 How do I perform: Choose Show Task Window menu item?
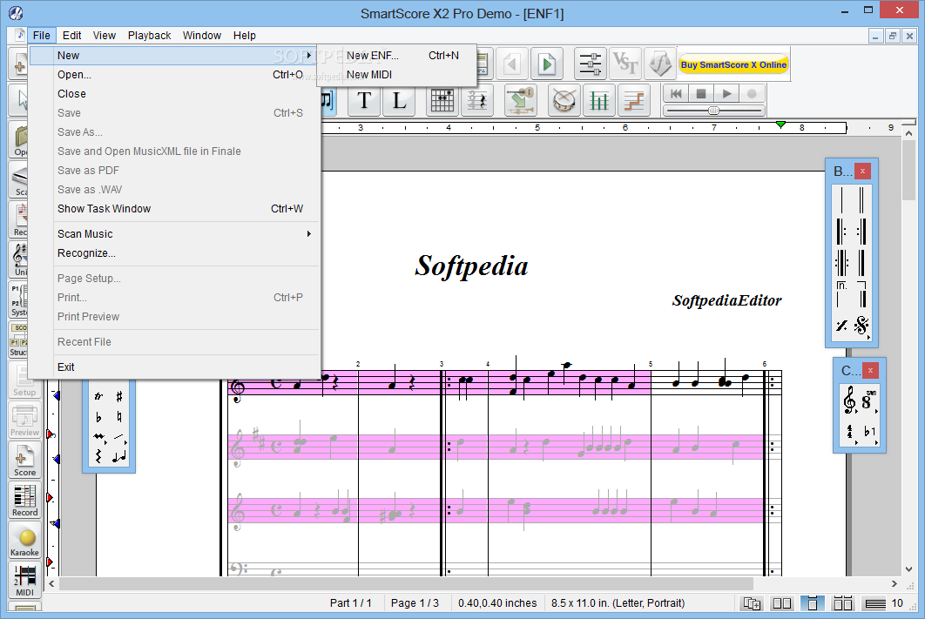point(174,209)
